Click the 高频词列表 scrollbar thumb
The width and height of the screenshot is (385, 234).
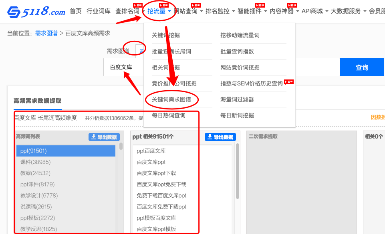(121, 146)
